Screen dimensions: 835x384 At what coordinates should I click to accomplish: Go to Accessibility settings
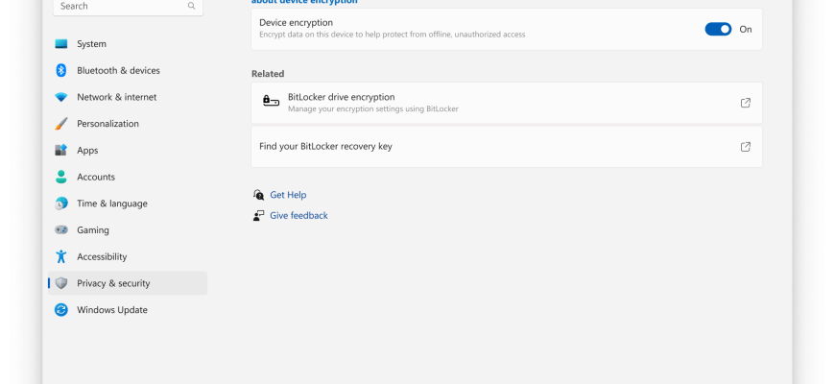pyautogui.click(x=102, y=257)
